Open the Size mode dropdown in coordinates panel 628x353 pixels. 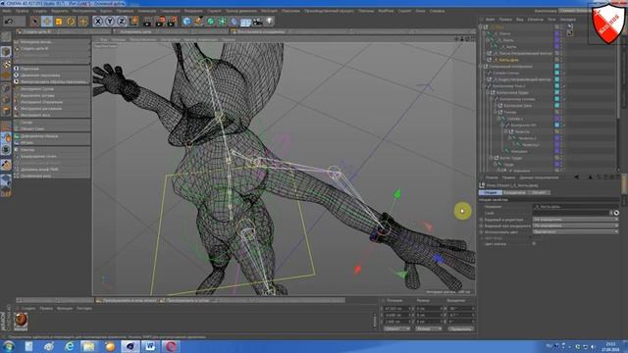point(428,328)
